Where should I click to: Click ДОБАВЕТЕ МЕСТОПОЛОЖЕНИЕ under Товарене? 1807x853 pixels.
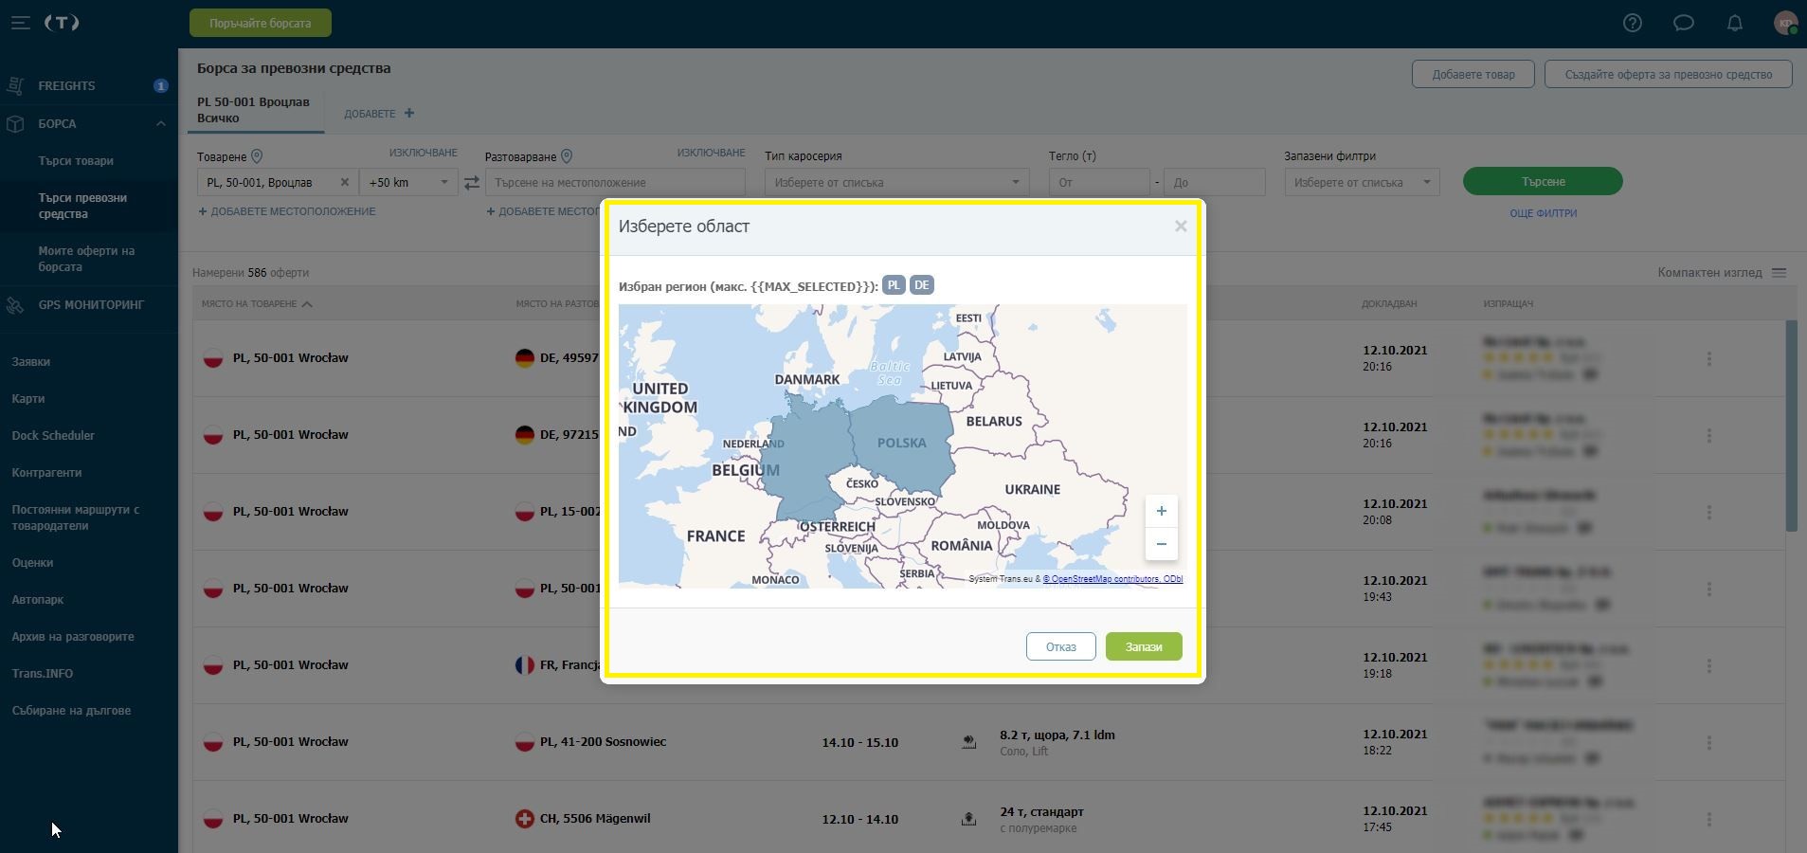click(x=287, y=211)
